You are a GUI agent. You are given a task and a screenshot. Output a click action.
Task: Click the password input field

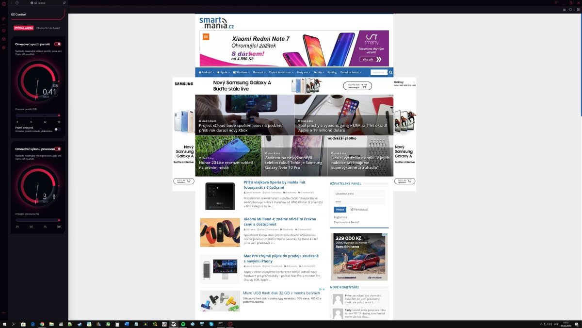point(359,201)
